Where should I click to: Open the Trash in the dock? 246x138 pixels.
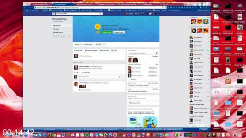239,135
